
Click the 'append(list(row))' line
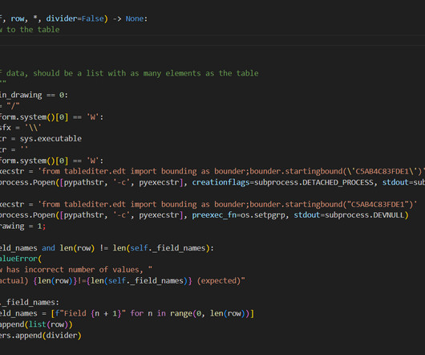pos(36,324)
